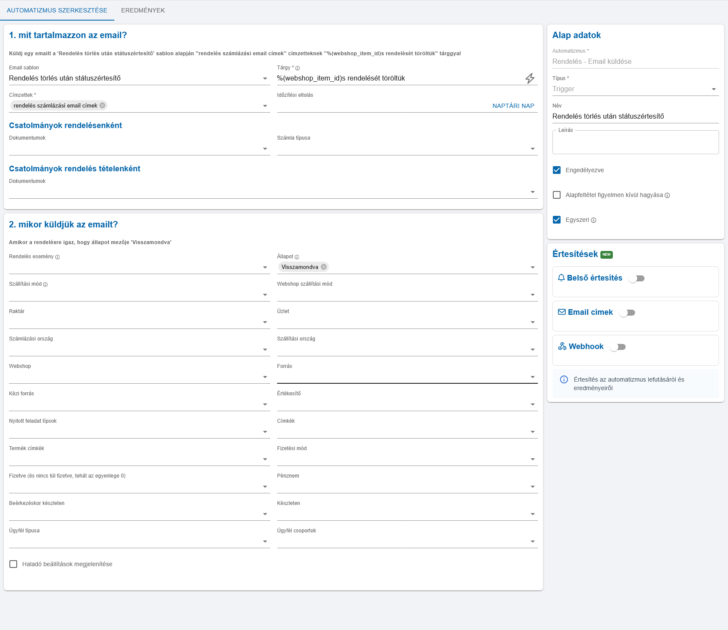Remove the 'Visszamondva' status chip
Image resolution: width=728 pixels, height=630 pixels.
point(324,267)
